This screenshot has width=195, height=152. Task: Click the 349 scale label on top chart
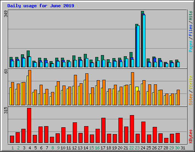[x=6, y=14]
